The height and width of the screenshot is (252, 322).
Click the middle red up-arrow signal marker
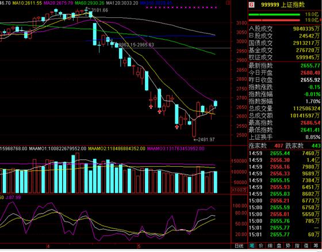point(160,112)
